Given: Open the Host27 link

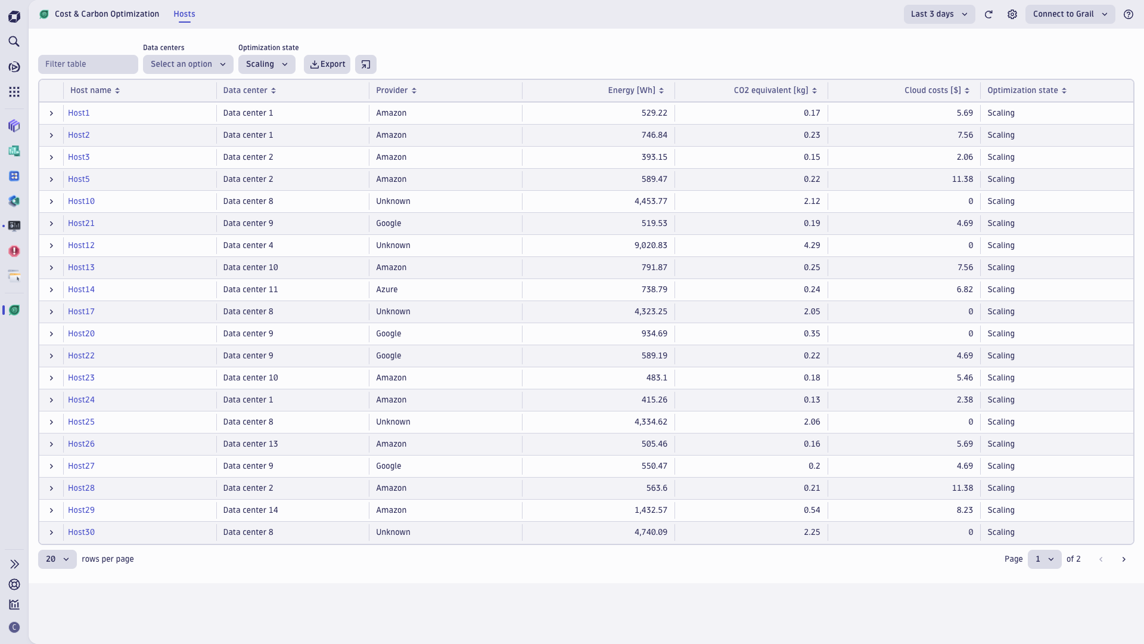Looking at the screenshot, I should (81, 466).
